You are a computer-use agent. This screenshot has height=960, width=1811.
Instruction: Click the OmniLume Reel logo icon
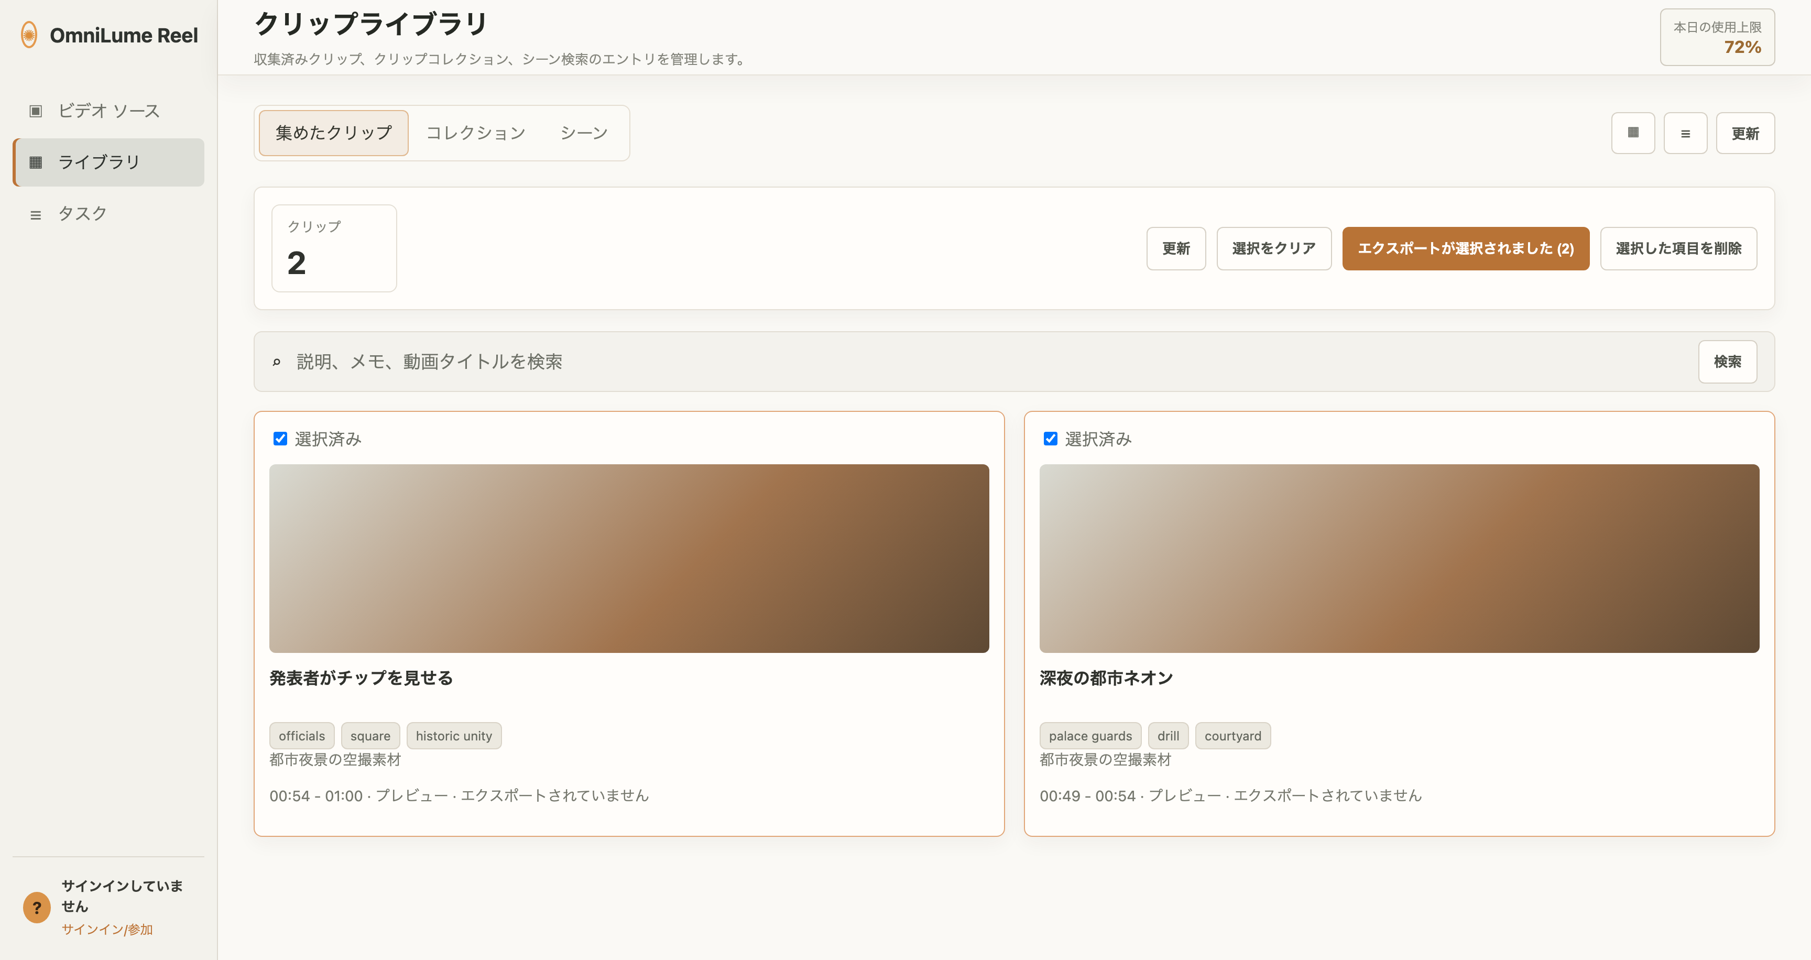point(29,35)
